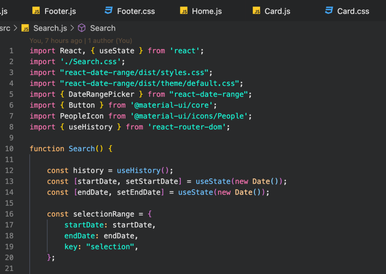Click 'useState' in the React import line
Image resolution: width=386 pixels, height=274 pixels.
[x=117, y=51]
